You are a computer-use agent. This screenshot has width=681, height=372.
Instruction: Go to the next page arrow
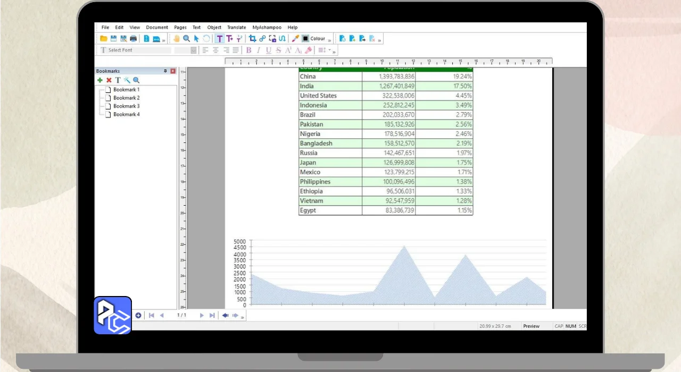202,315
